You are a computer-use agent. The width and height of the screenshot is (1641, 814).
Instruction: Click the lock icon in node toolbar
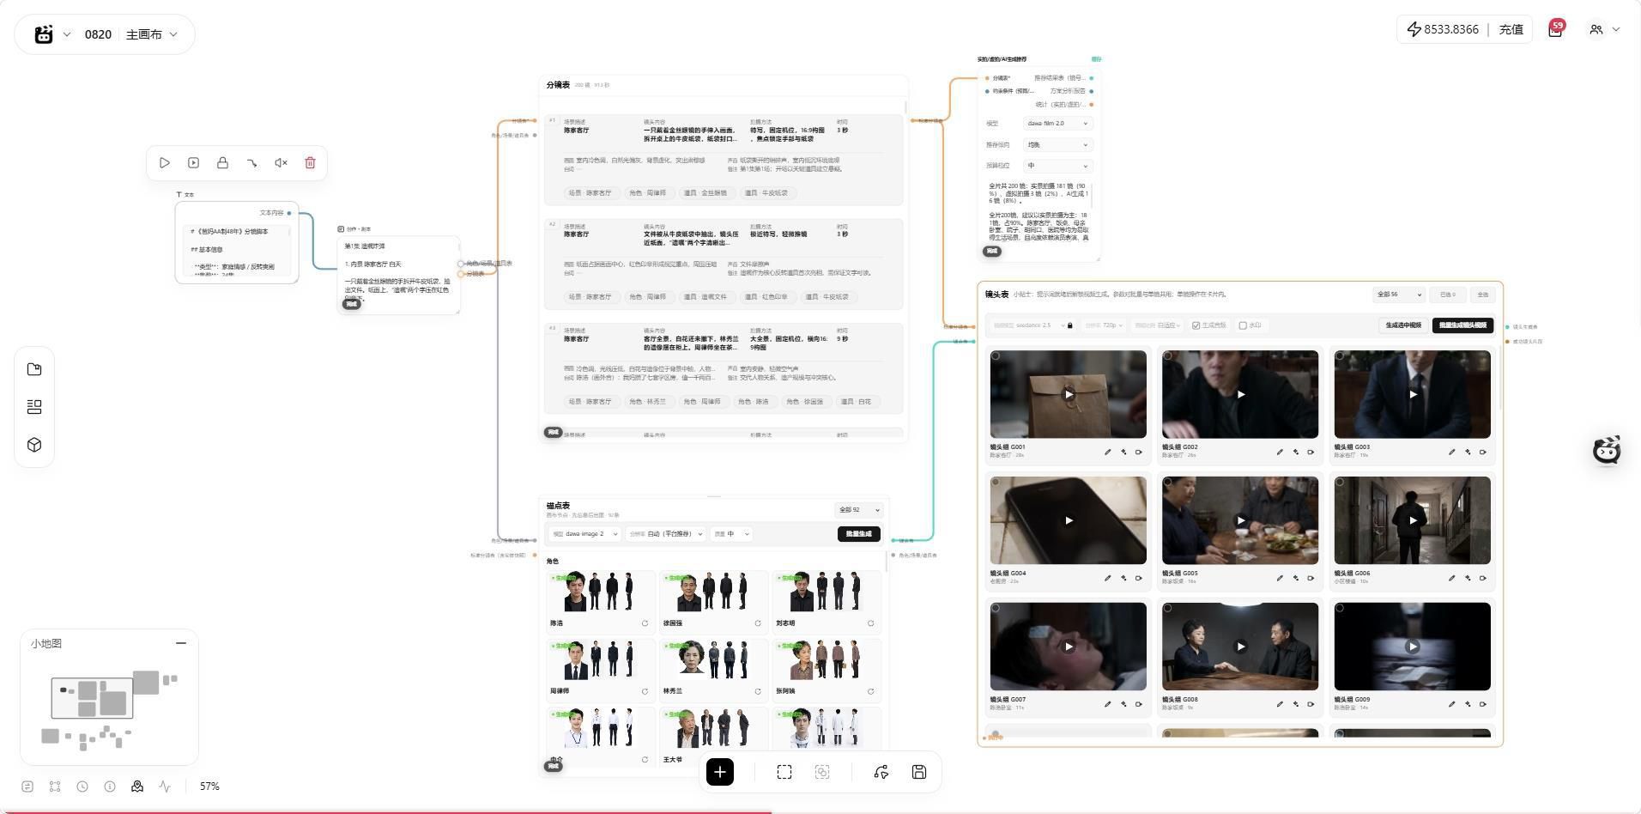tap(222, 163)
